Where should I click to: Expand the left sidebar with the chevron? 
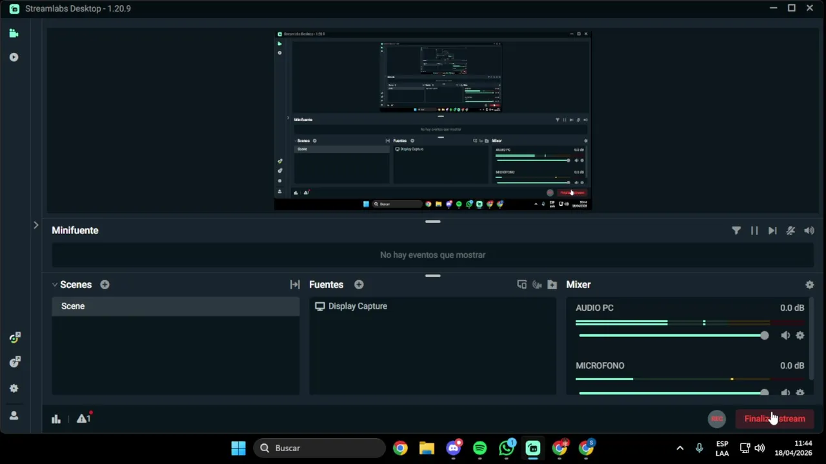point(36,226)
